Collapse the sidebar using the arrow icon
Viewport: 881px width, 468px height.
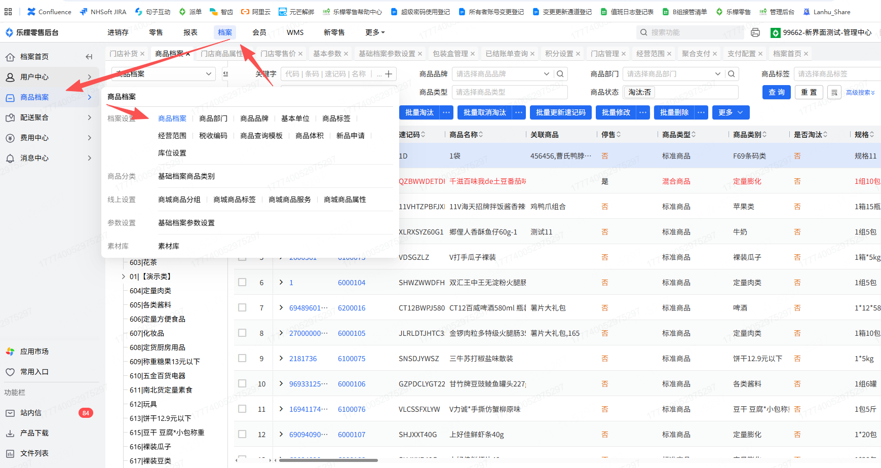point(89,57)
